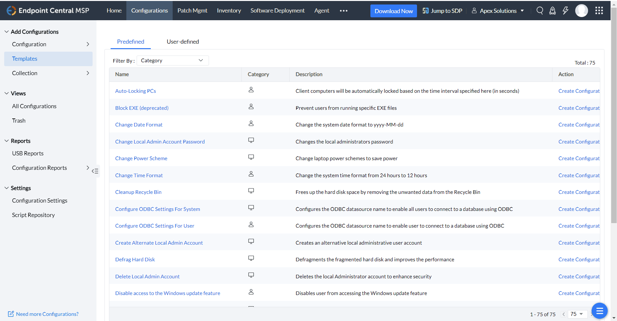
Task: Click the Download Now button
Action: (x=394, y=11)
